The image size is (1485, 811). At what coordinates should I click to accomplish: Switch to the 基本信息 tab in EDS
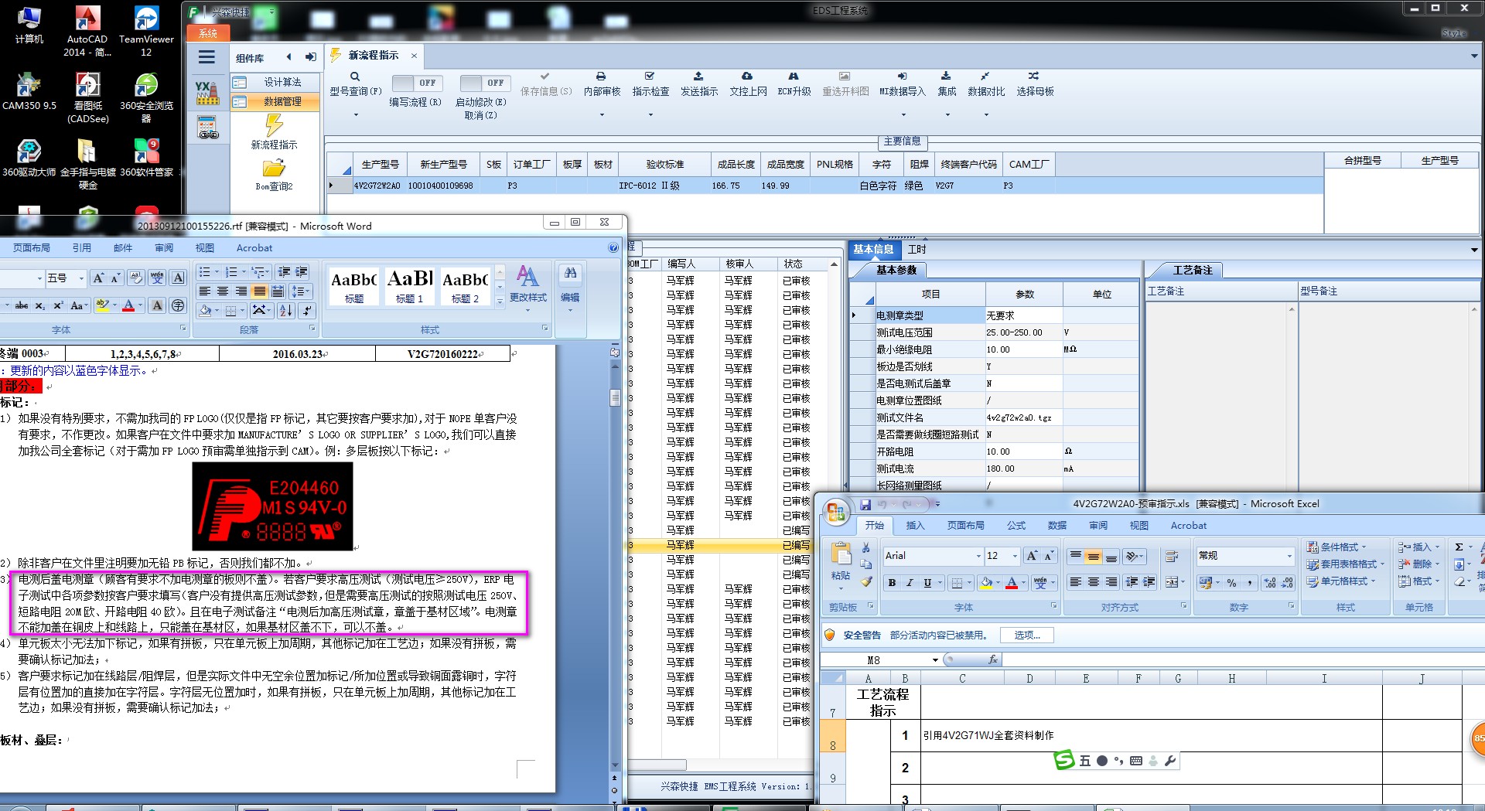873,250
